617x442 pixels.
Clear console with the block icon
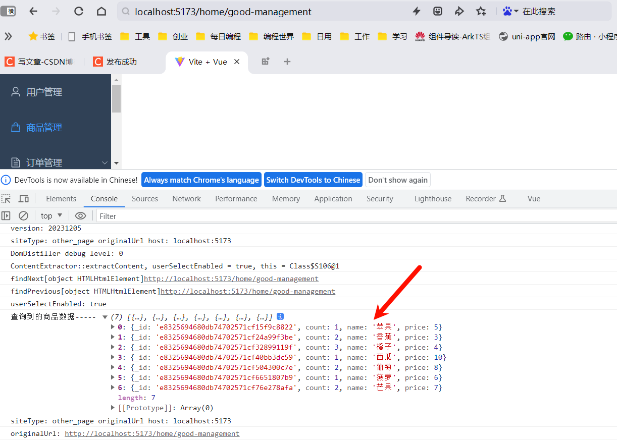pos(23,215)
